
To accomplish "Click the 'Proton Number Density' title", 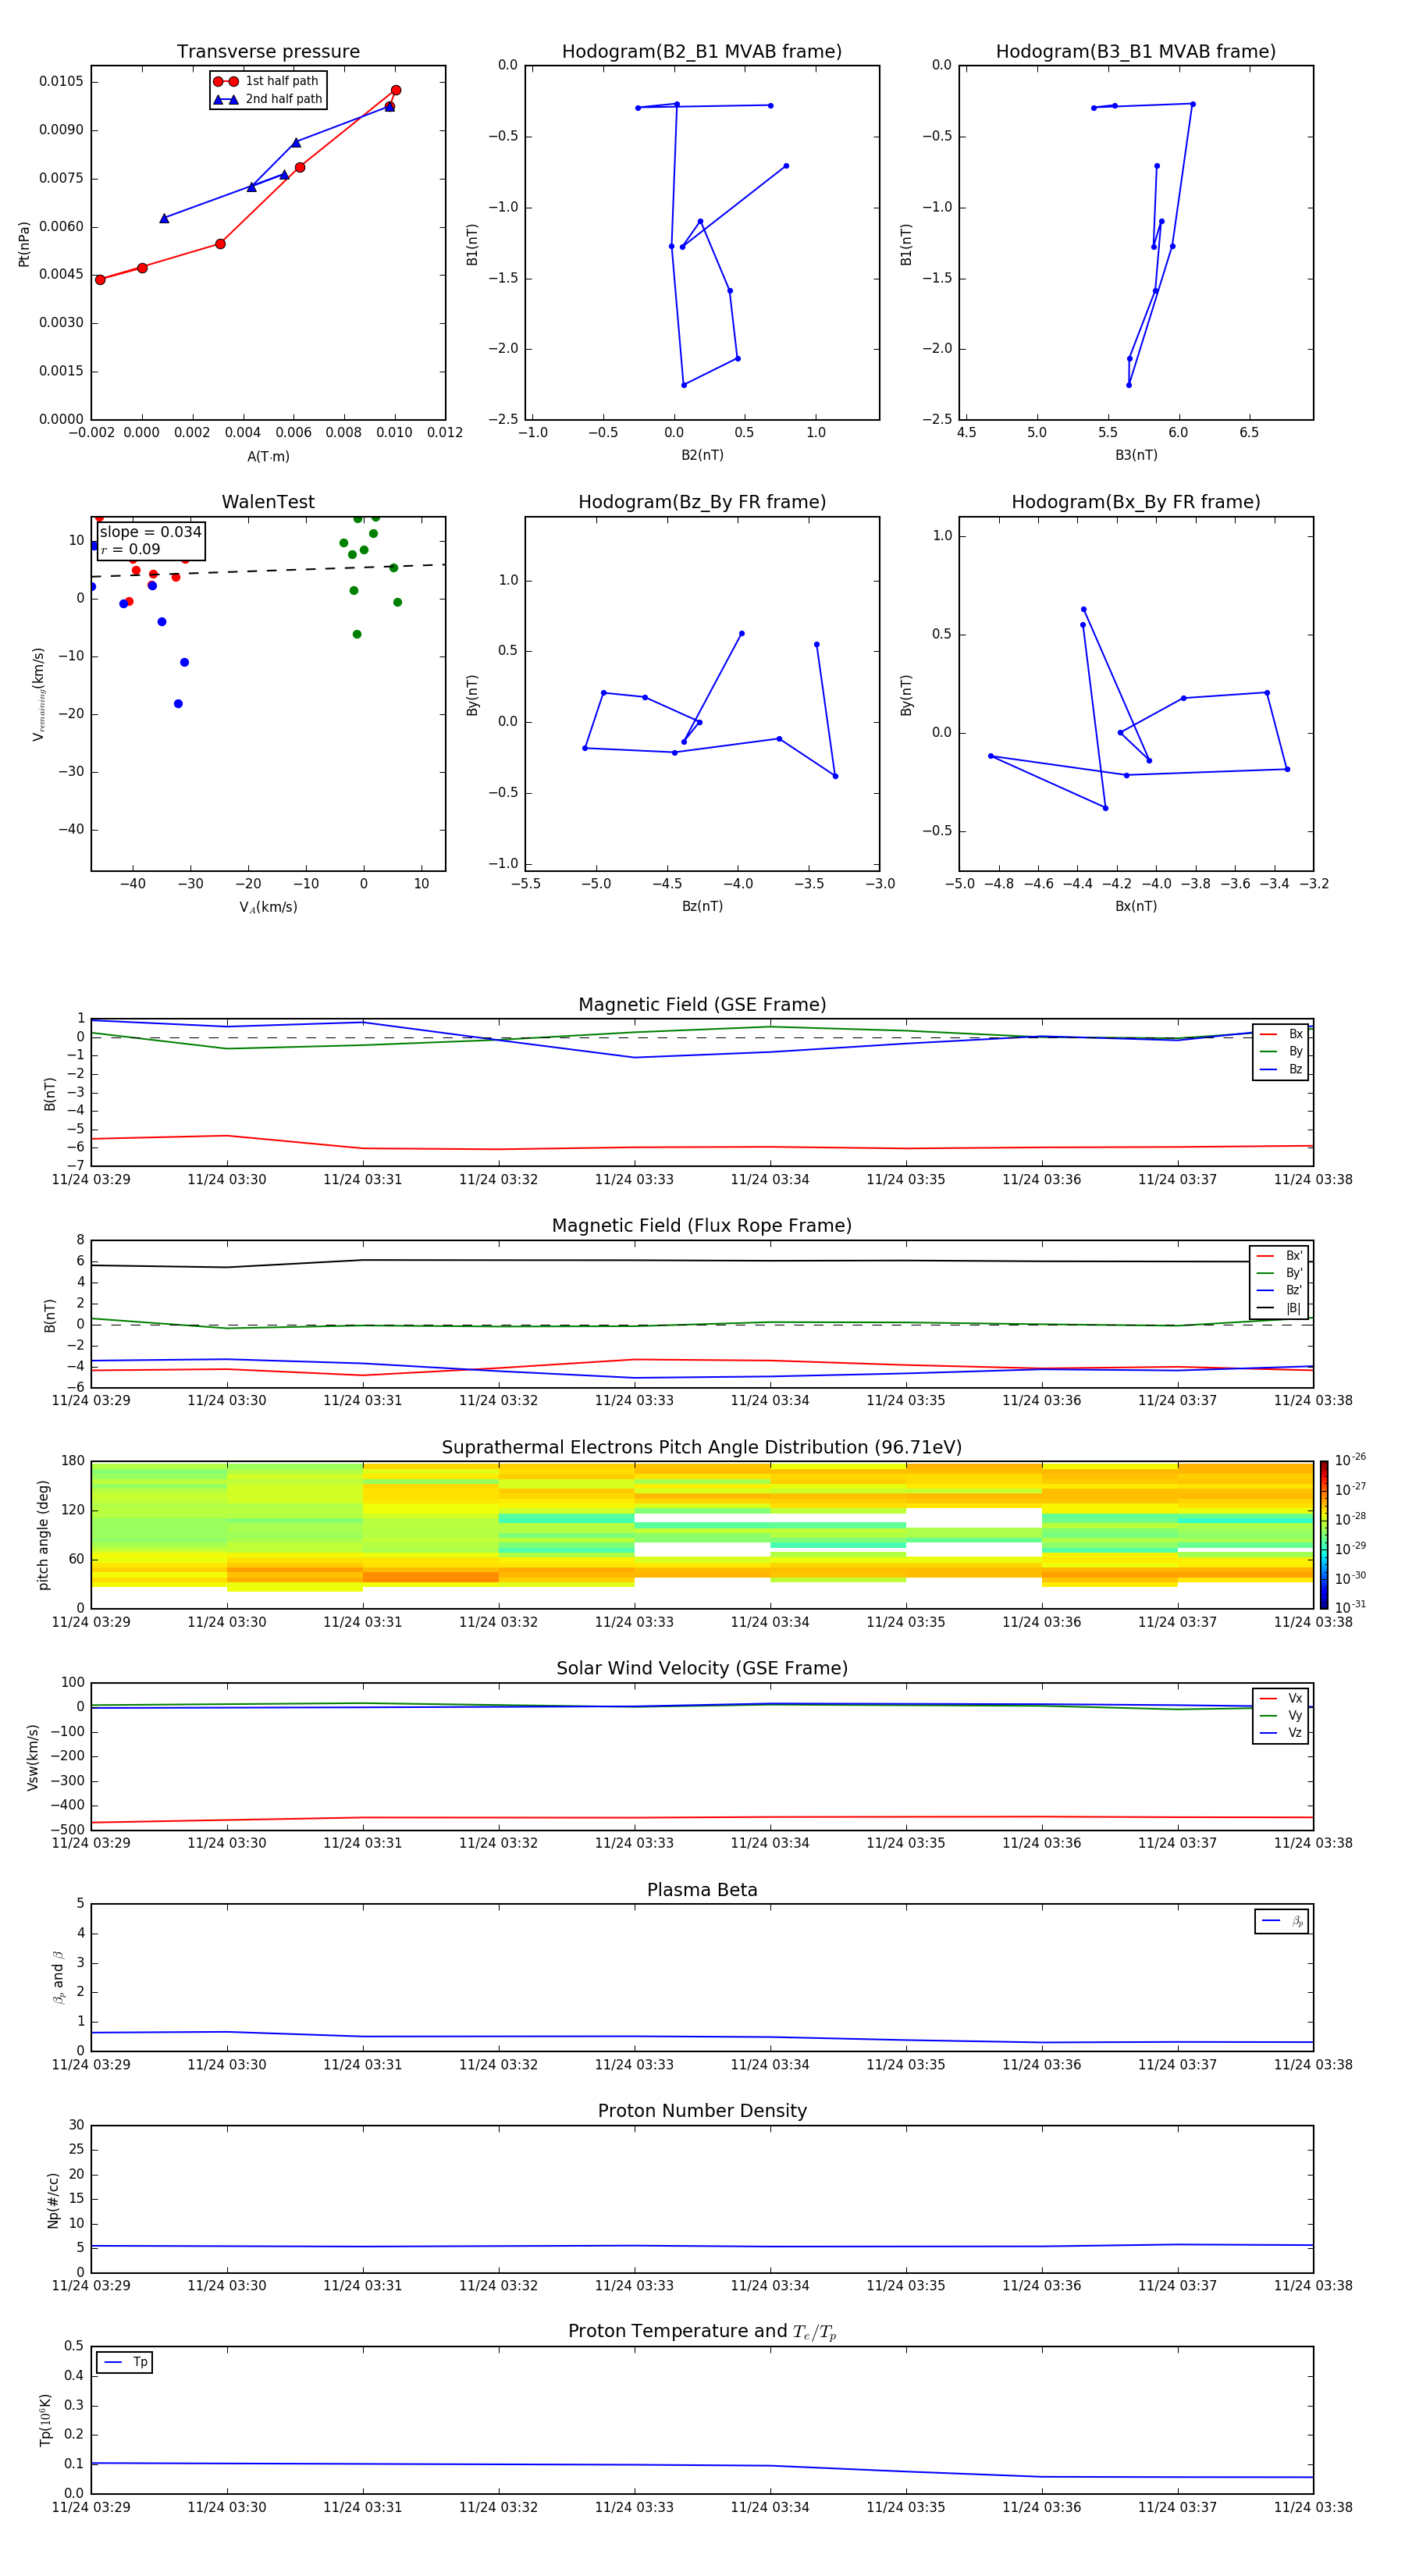I will pos(702,2111).
